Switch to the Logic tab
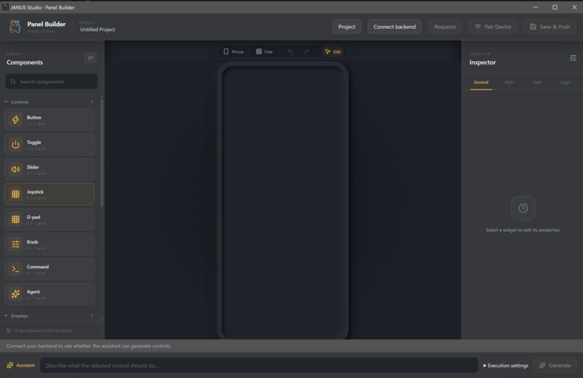583x378 pixels. [565, 82]
